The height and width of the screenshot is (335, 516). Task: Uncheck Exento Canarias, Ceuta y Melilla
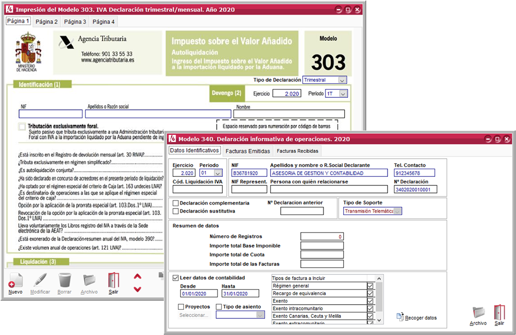coord(370,316)
